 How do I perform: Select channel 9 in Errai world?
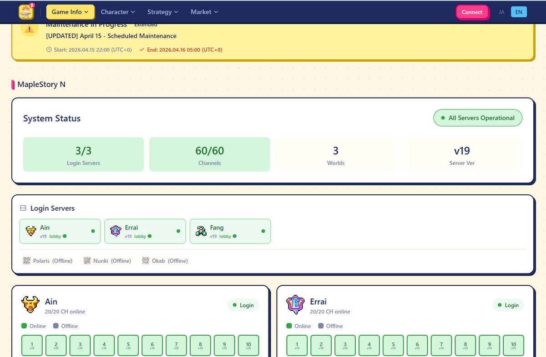tap(490, 346)
